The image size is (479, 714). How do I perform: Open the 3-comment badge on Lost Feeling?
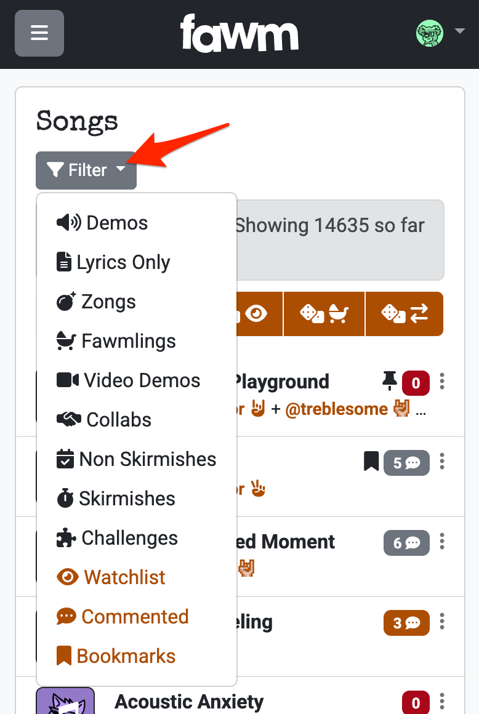[406, 622]
